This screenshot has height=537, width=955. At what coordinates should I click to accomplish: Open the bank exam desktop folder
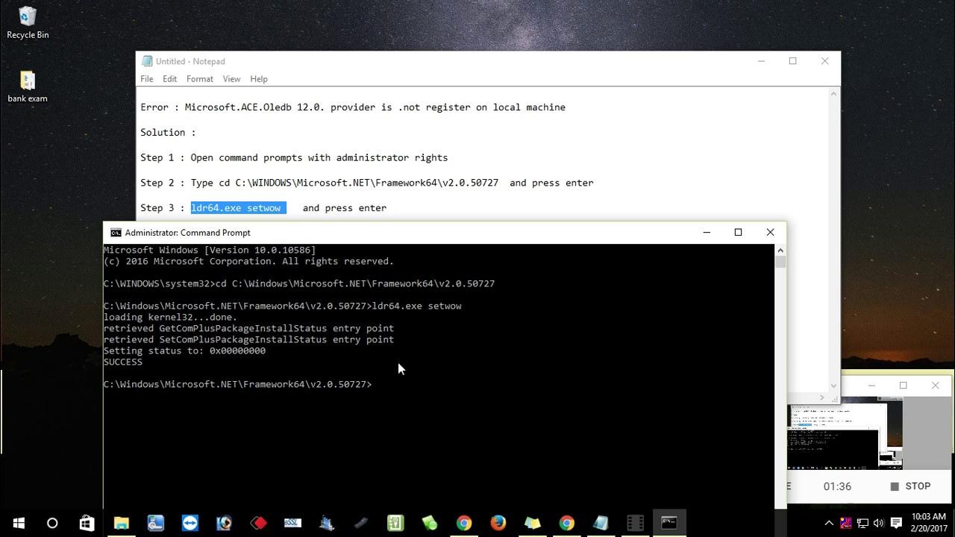click(28, 87)
